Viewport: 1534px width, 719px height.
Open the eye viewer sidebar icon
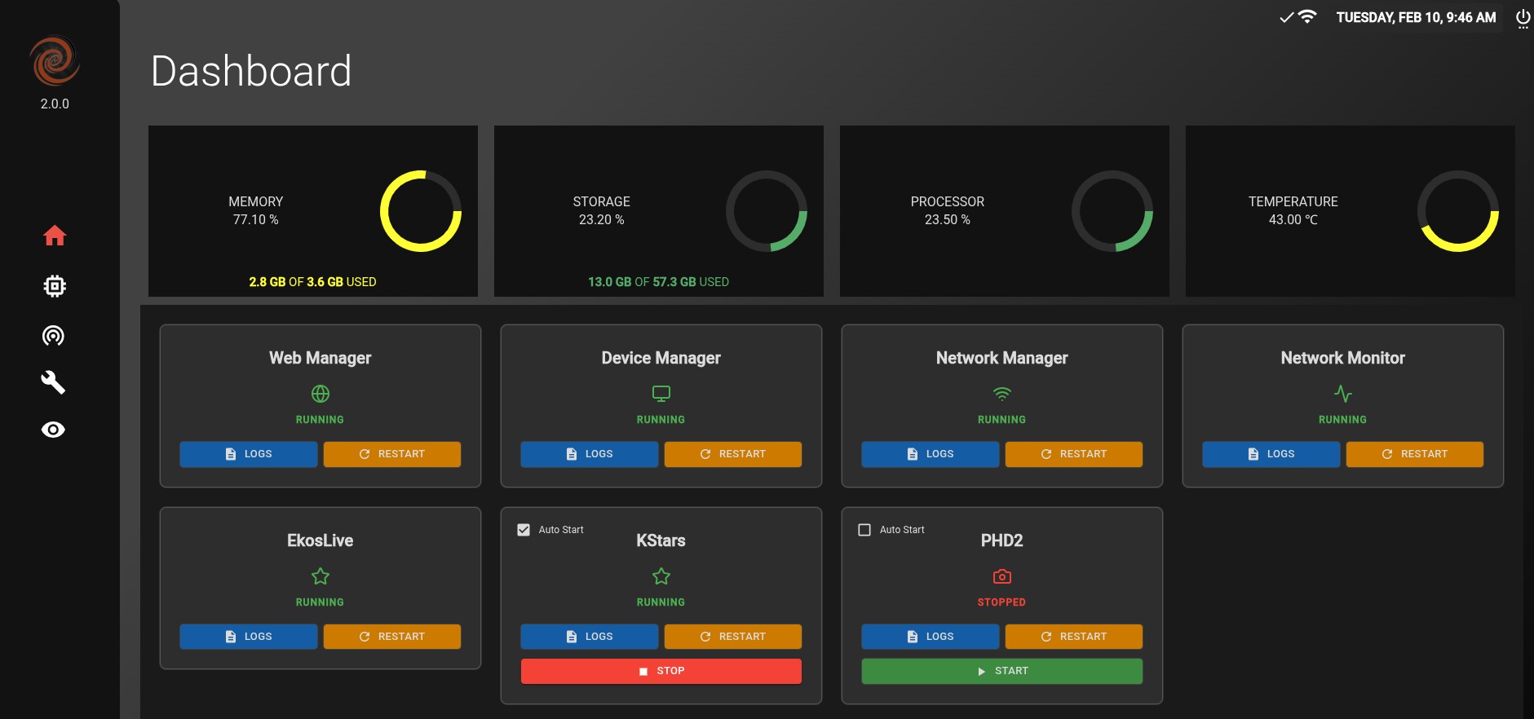click(x=54, y=430)
